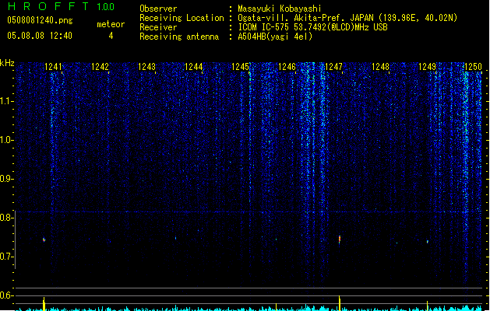Click the 1244 time marker
This screenshot has height=311, width=490.
(193, 67)
